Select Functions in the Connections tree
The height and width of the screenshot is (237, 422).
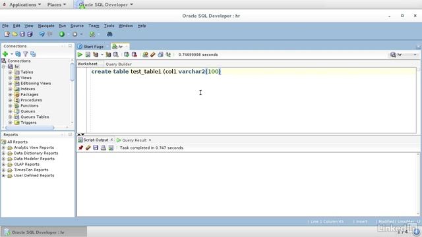coord(29,105)
